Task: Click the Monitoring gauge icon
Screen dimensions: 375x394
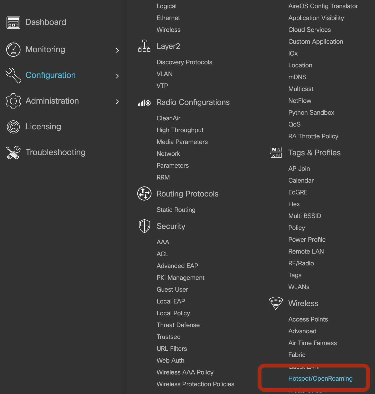Action: (13, 50)
